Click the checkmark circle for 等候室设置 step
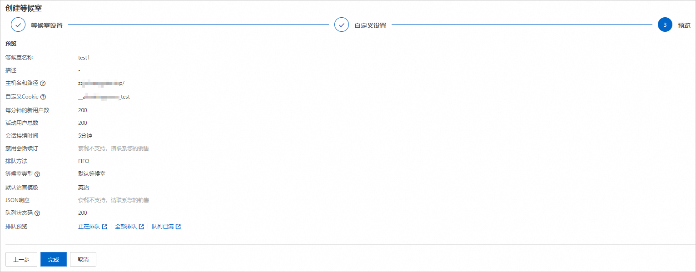Screen dimensions: 696x272 point(18,25)
